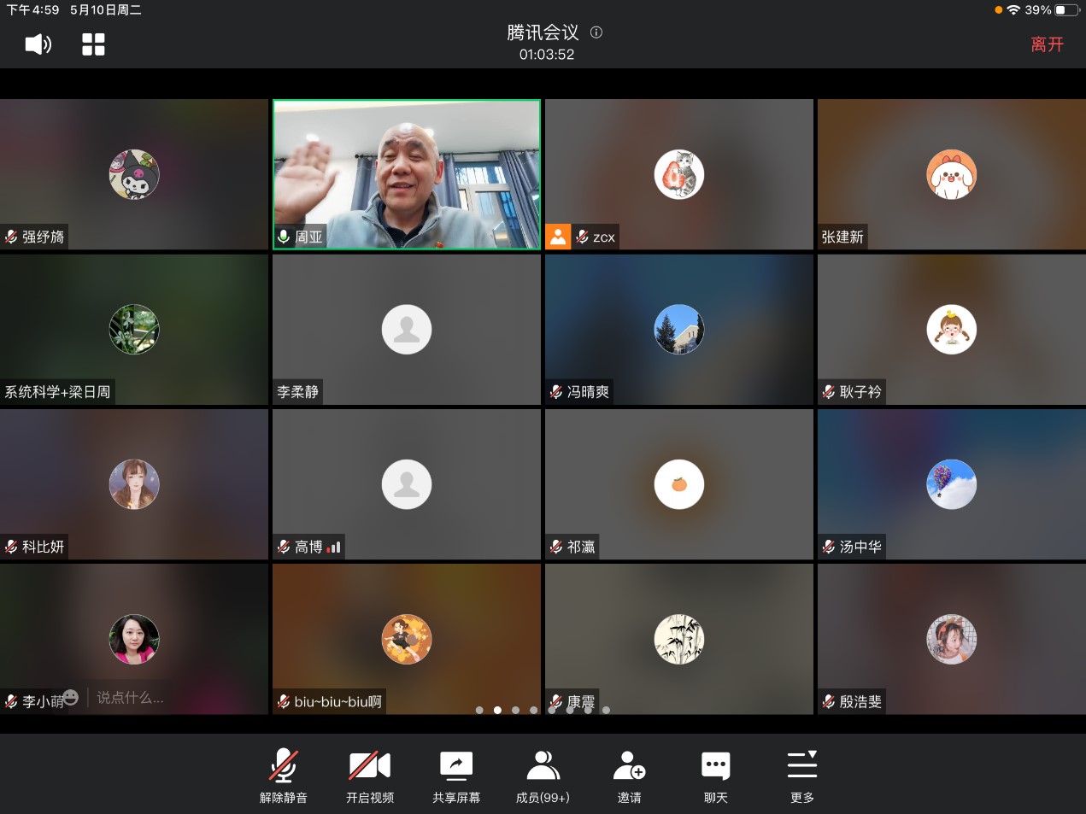Select the 系统科学+梁日周 participant tile

(134, 330)
